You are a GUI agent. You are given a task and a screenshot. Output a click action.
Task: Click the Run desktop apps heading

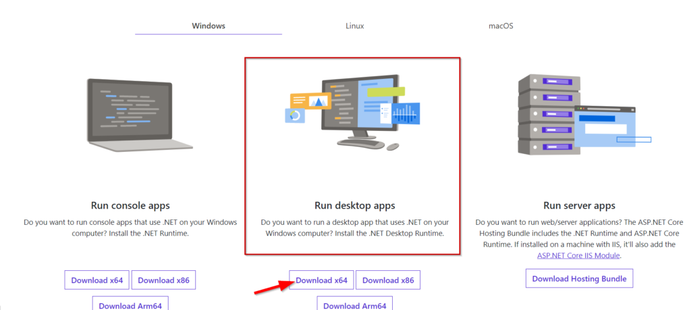[x=355, y=205]
